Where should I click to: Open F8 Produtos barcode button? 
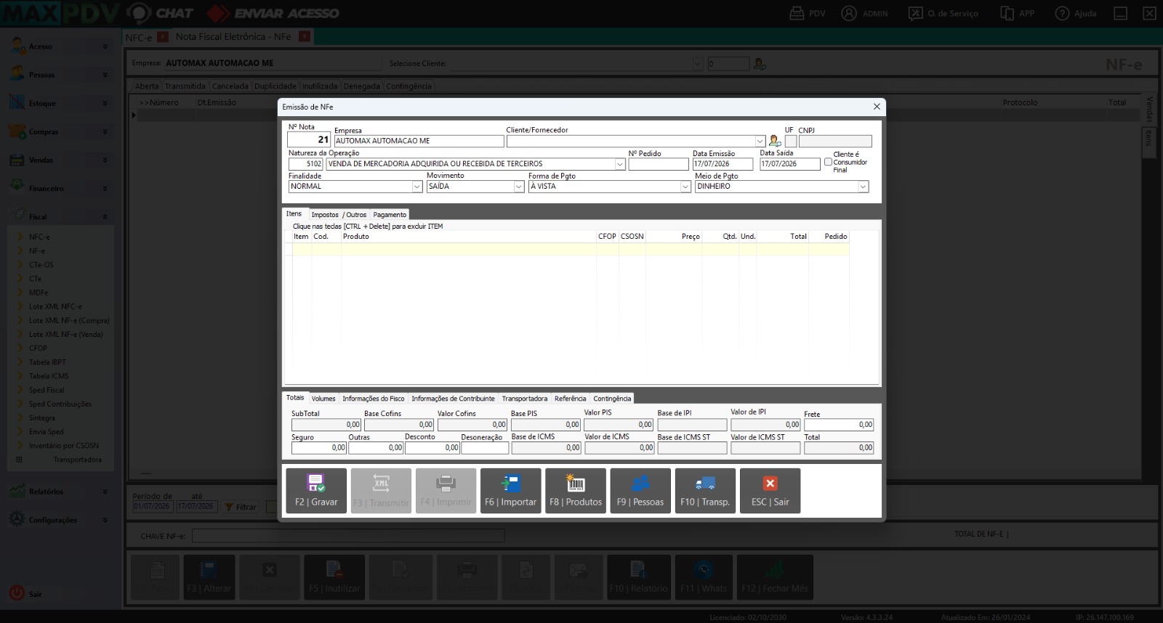point(576,491)
